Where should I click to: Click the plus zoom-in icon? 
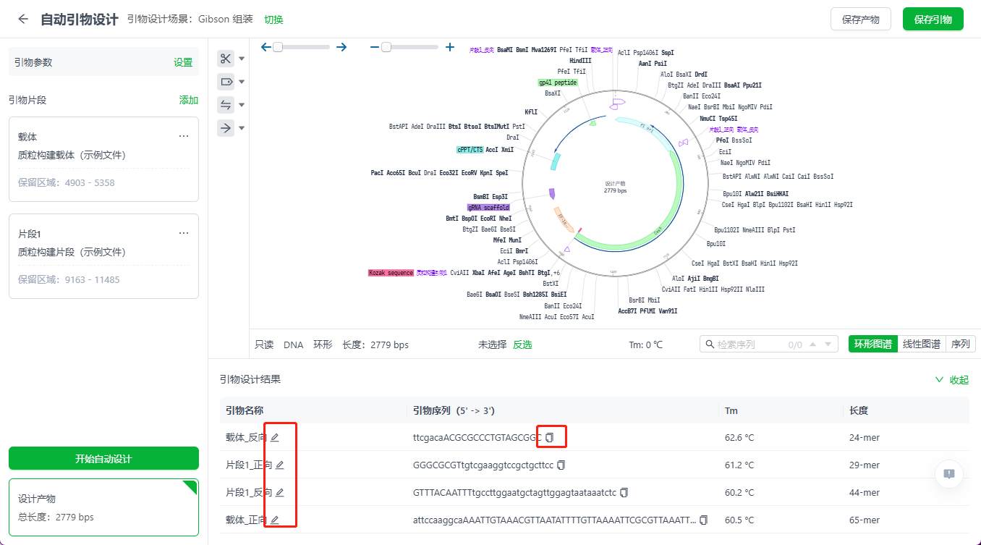pos(450,47)
